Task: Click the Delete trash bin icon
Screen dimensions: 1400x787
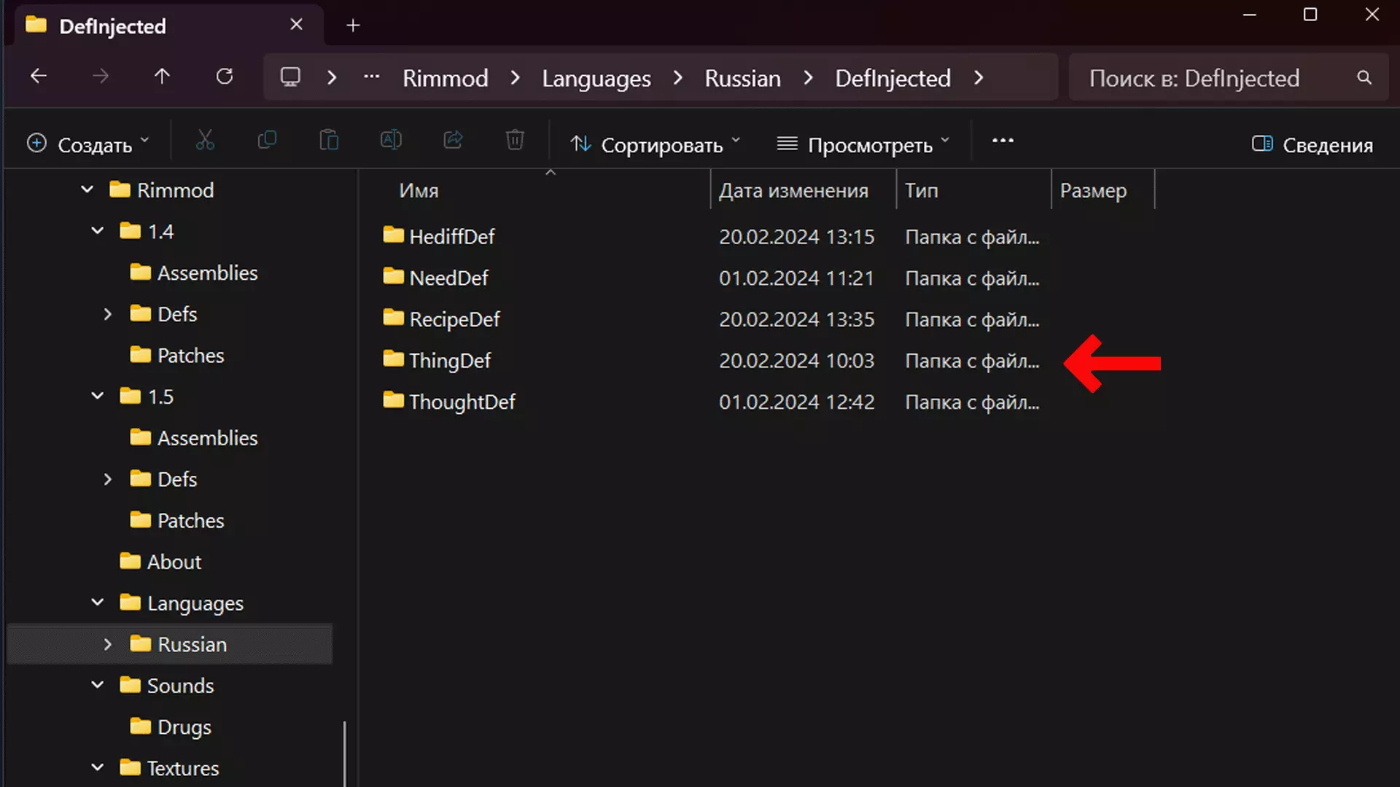Action: click(515, 140)
